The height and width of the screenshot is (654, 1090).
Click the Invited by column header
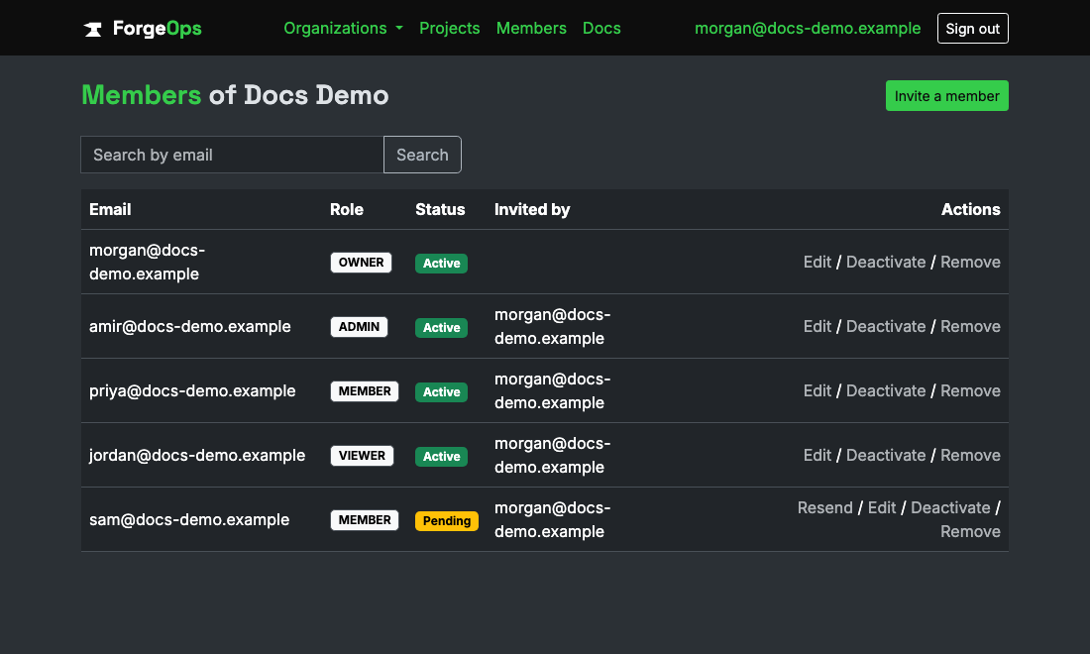coord(532,209)
